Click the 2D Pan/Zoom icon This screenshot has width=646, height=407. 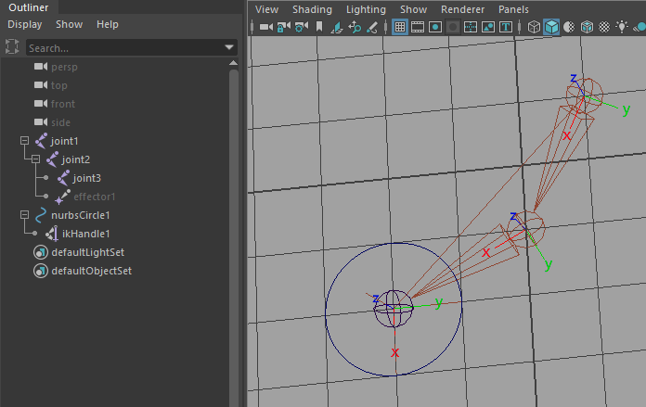click(x=355, y=27)
